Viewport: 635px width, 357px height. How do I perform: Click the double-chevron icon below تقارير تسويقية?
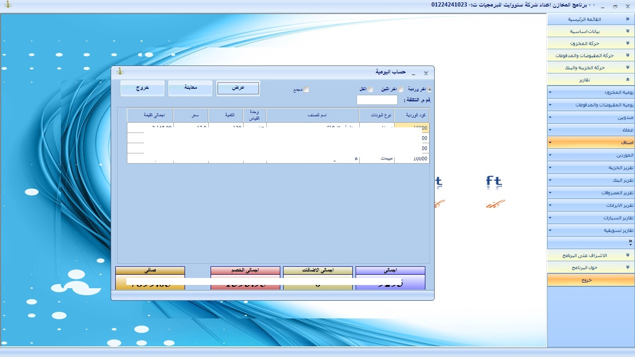pos(630,242)
